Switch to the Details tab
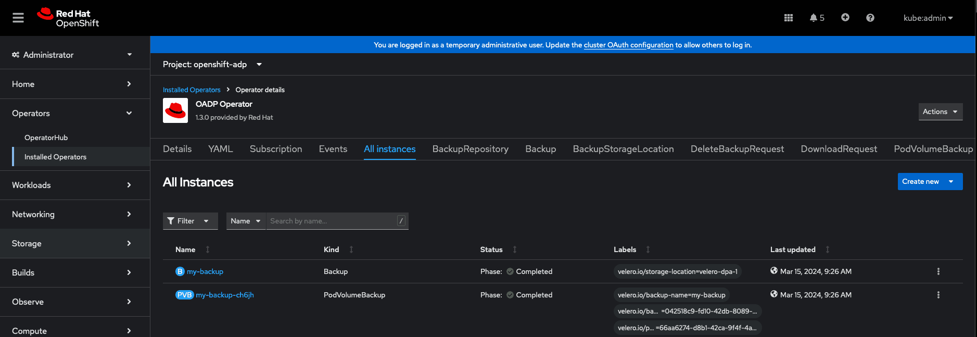The image size is (977, 337). [177, 149]
